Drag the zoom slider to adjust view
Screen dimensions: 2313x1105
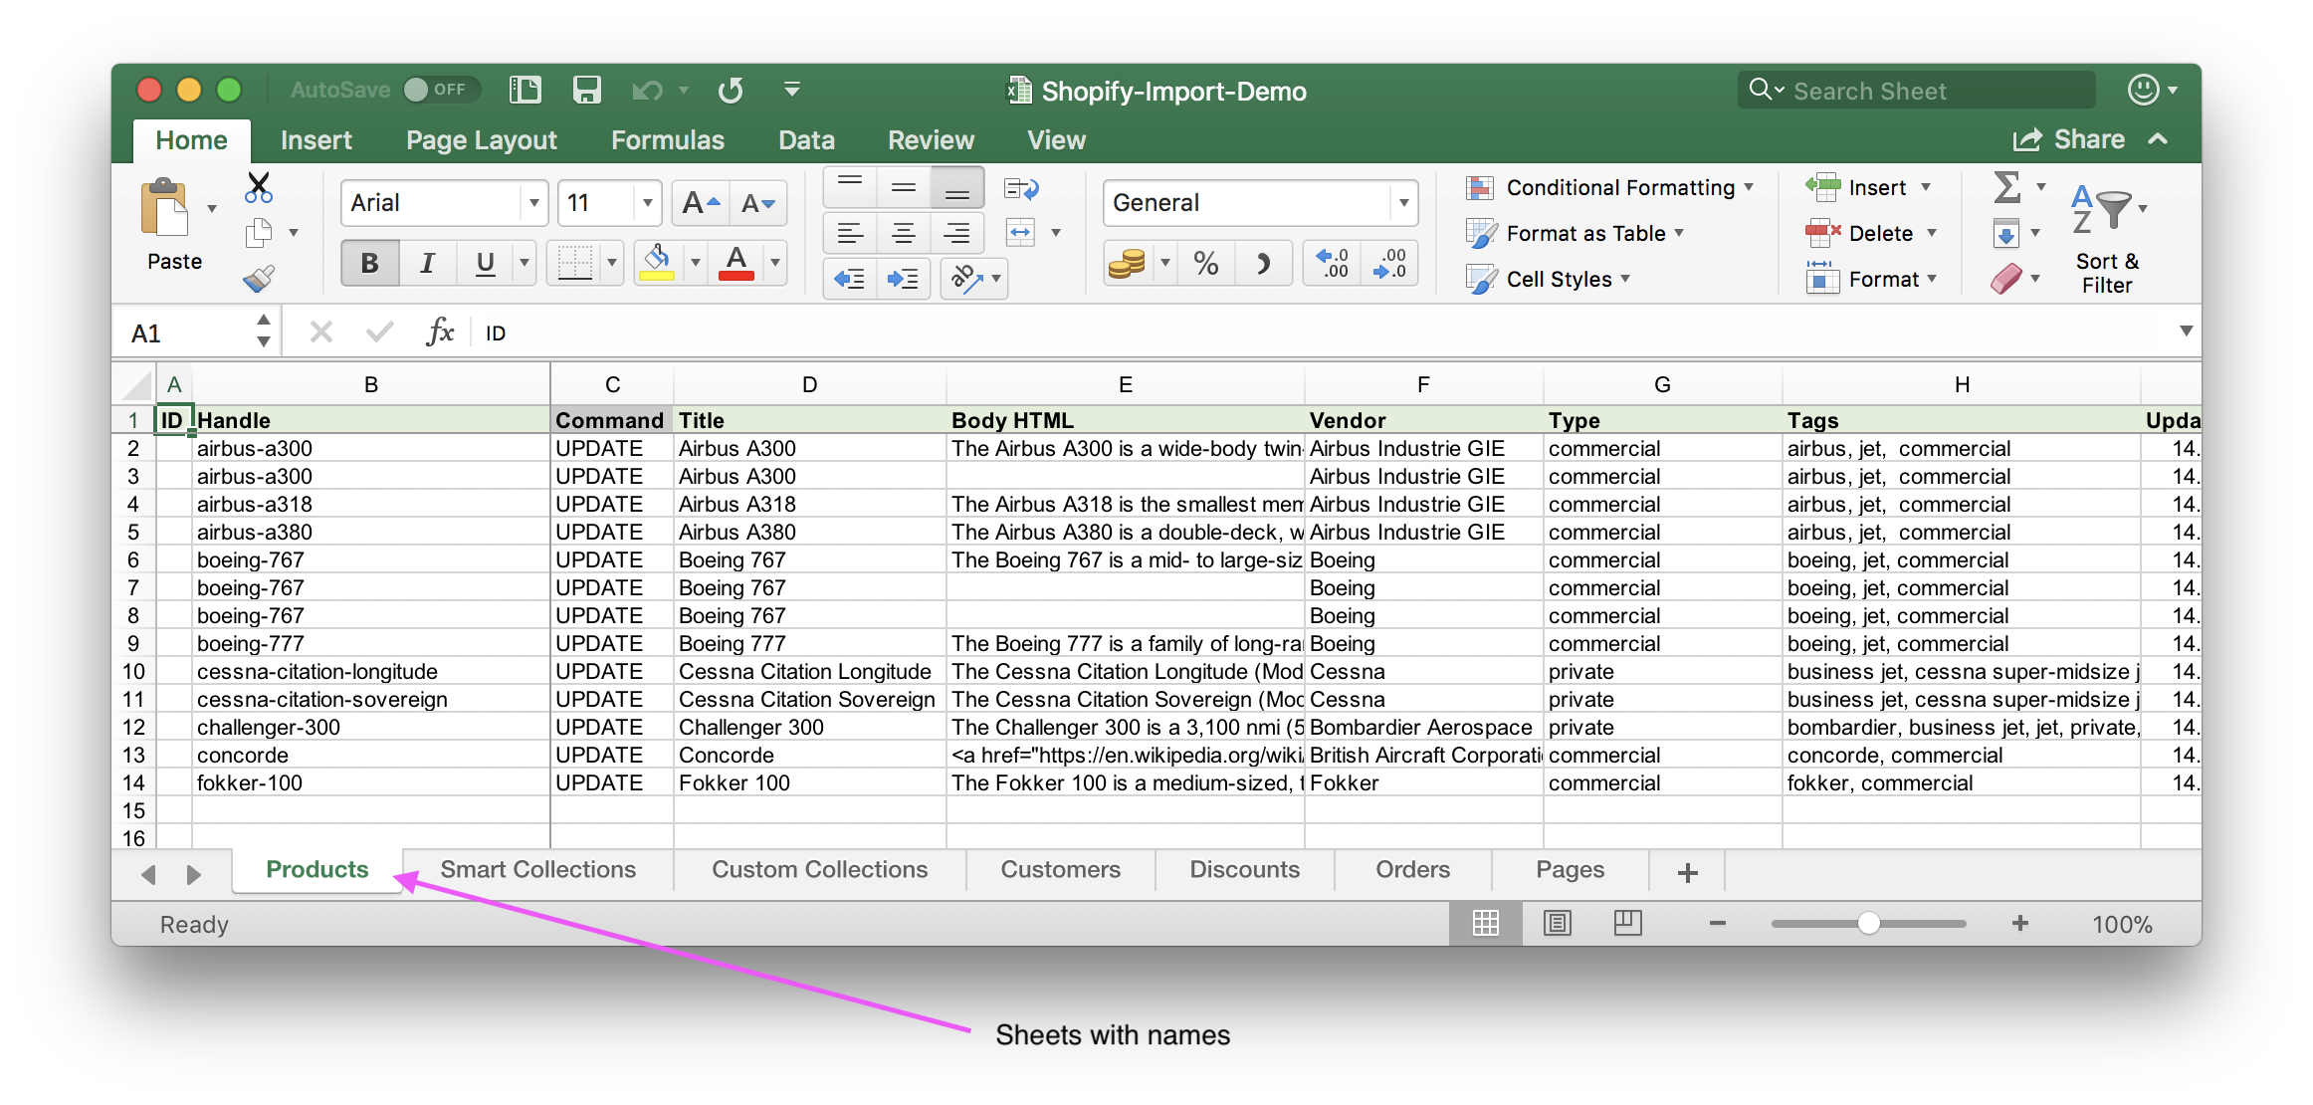click(1869, 924)
